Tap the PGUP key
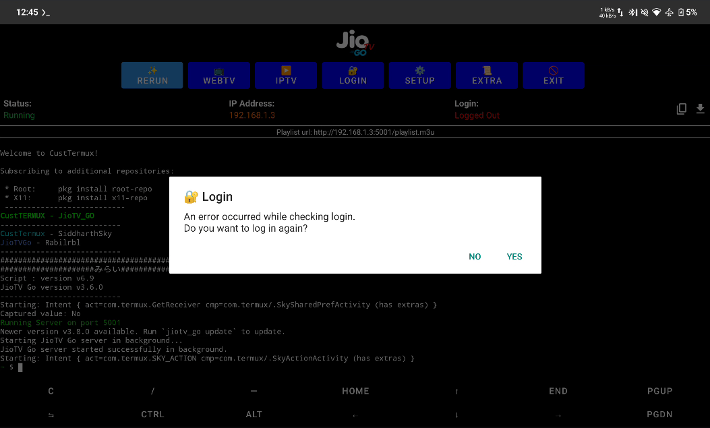Viewport: 710px width, 428px height. click(x=659, y=392)
